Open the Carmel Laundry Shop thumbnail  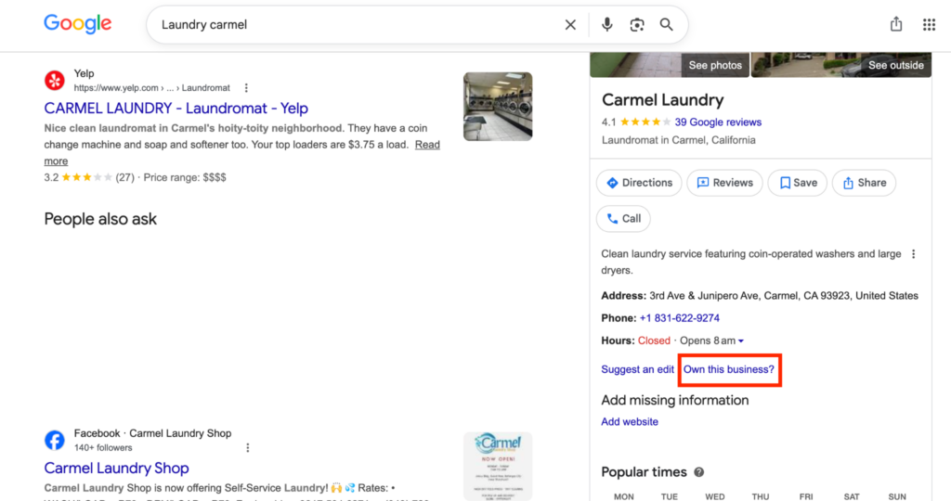pos(498,466)
